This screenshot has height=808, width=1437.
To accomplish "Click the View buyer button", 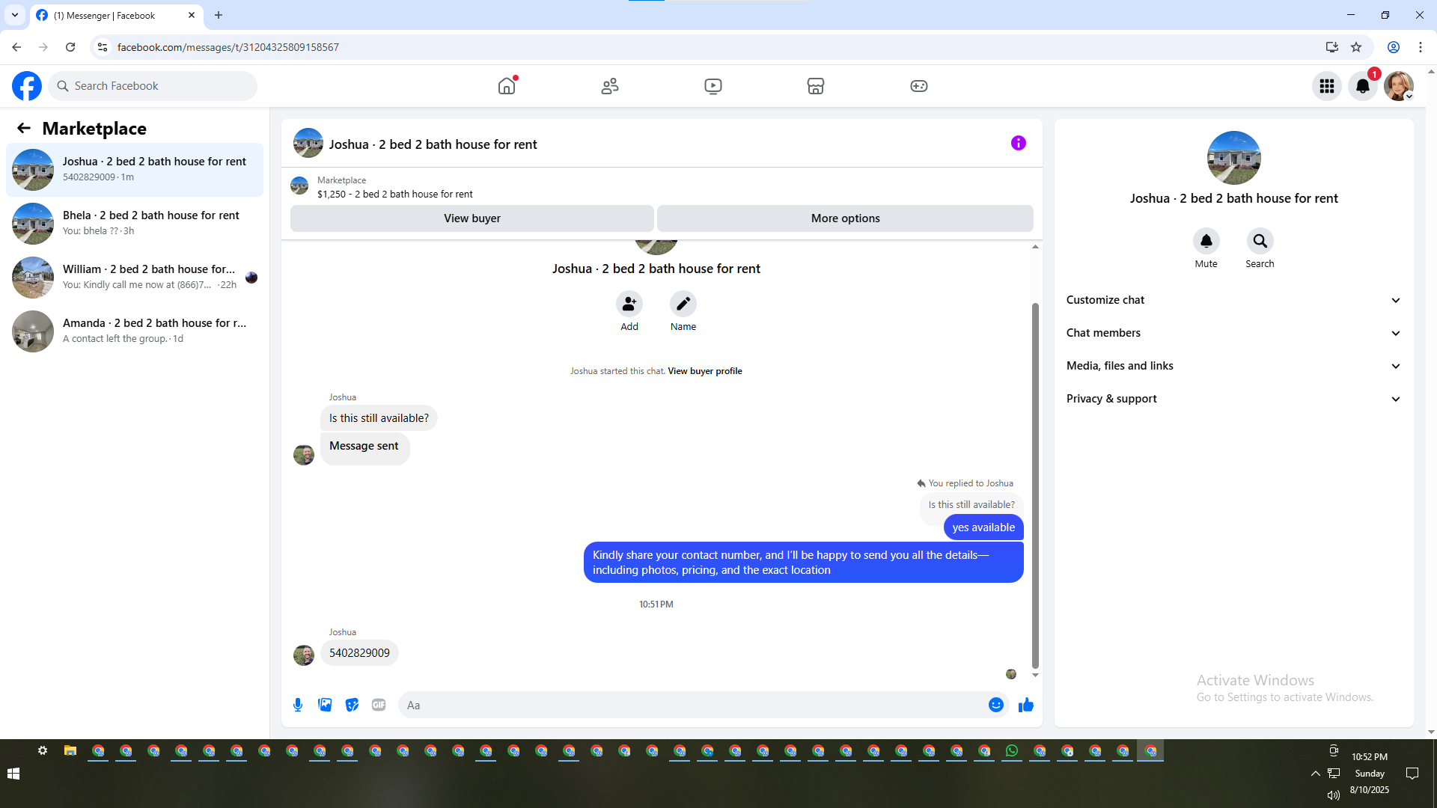I will pos(472,218).
